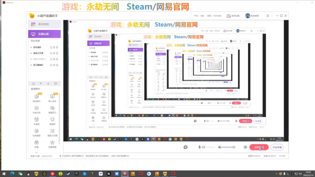Viewport: 315px width, 177px height.
Task: Delete the greyed-out 高级文字源(1) source
Action: 57,59
